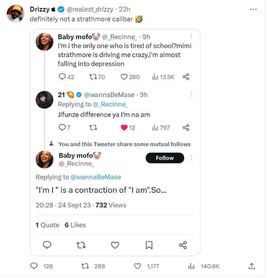267x278 pixels.
Task: View the 6 Likes list
Action: tap(75, 225)
